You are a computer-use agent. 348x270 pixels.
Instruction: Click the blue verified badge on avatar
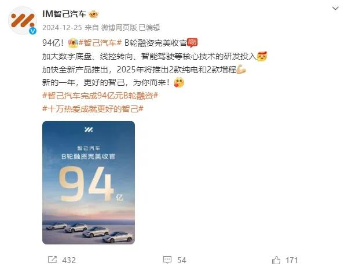32,31
